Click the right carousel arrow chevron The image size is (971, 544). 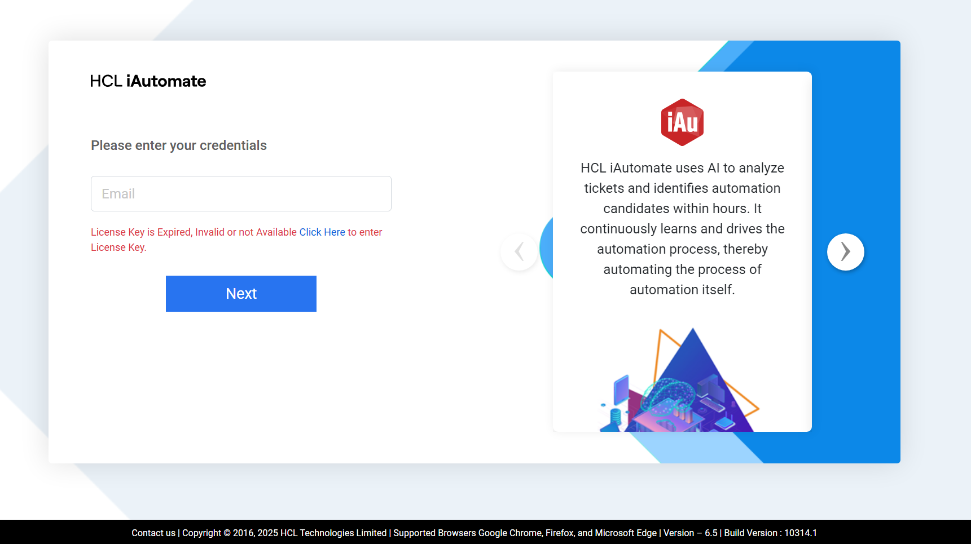(x=845, y=252)
